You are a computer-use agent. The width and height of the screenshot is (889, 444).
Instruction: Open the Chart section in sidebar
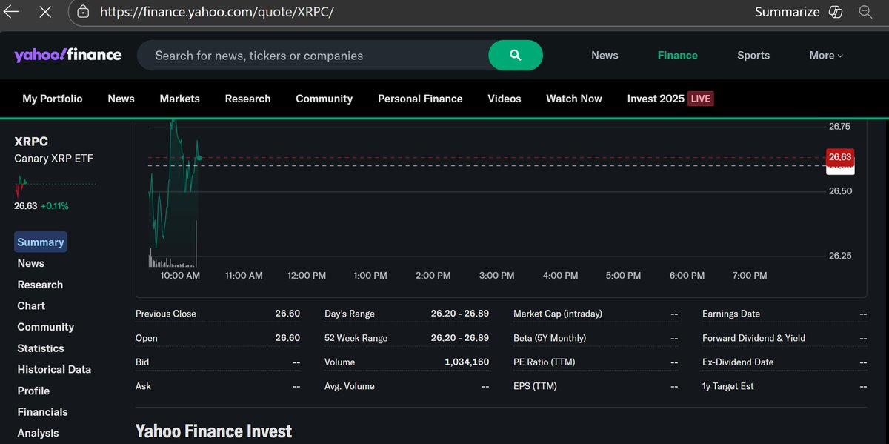(30, 305)
